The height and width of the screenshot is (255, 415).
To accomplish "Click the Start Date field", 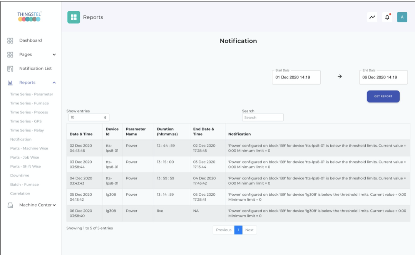I will [x=296, y=77].
